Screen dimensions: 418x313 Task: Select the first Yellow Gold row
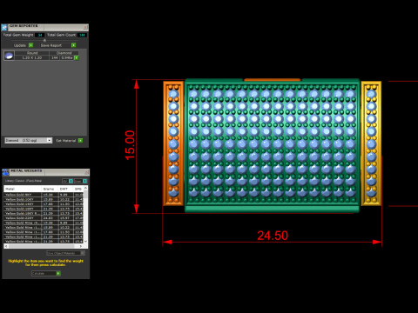point(44,195)
